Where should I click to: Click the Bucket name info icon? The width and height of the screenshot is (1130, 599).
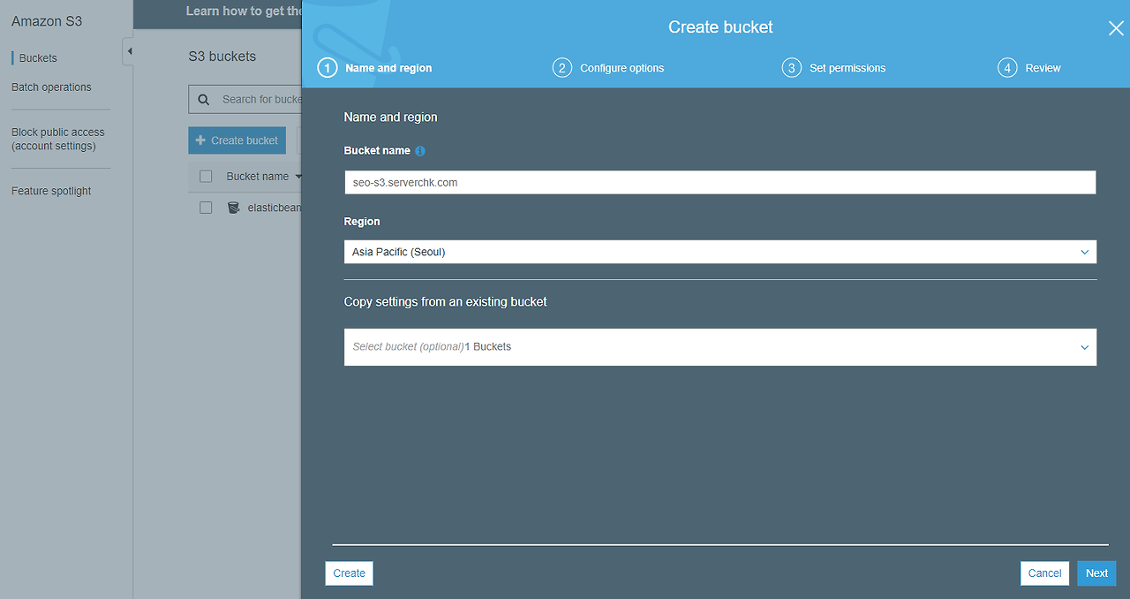[420, 151]
